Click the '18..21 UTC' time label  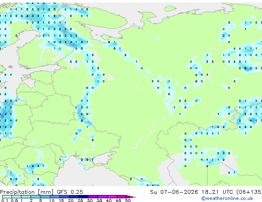pos(217,192)
